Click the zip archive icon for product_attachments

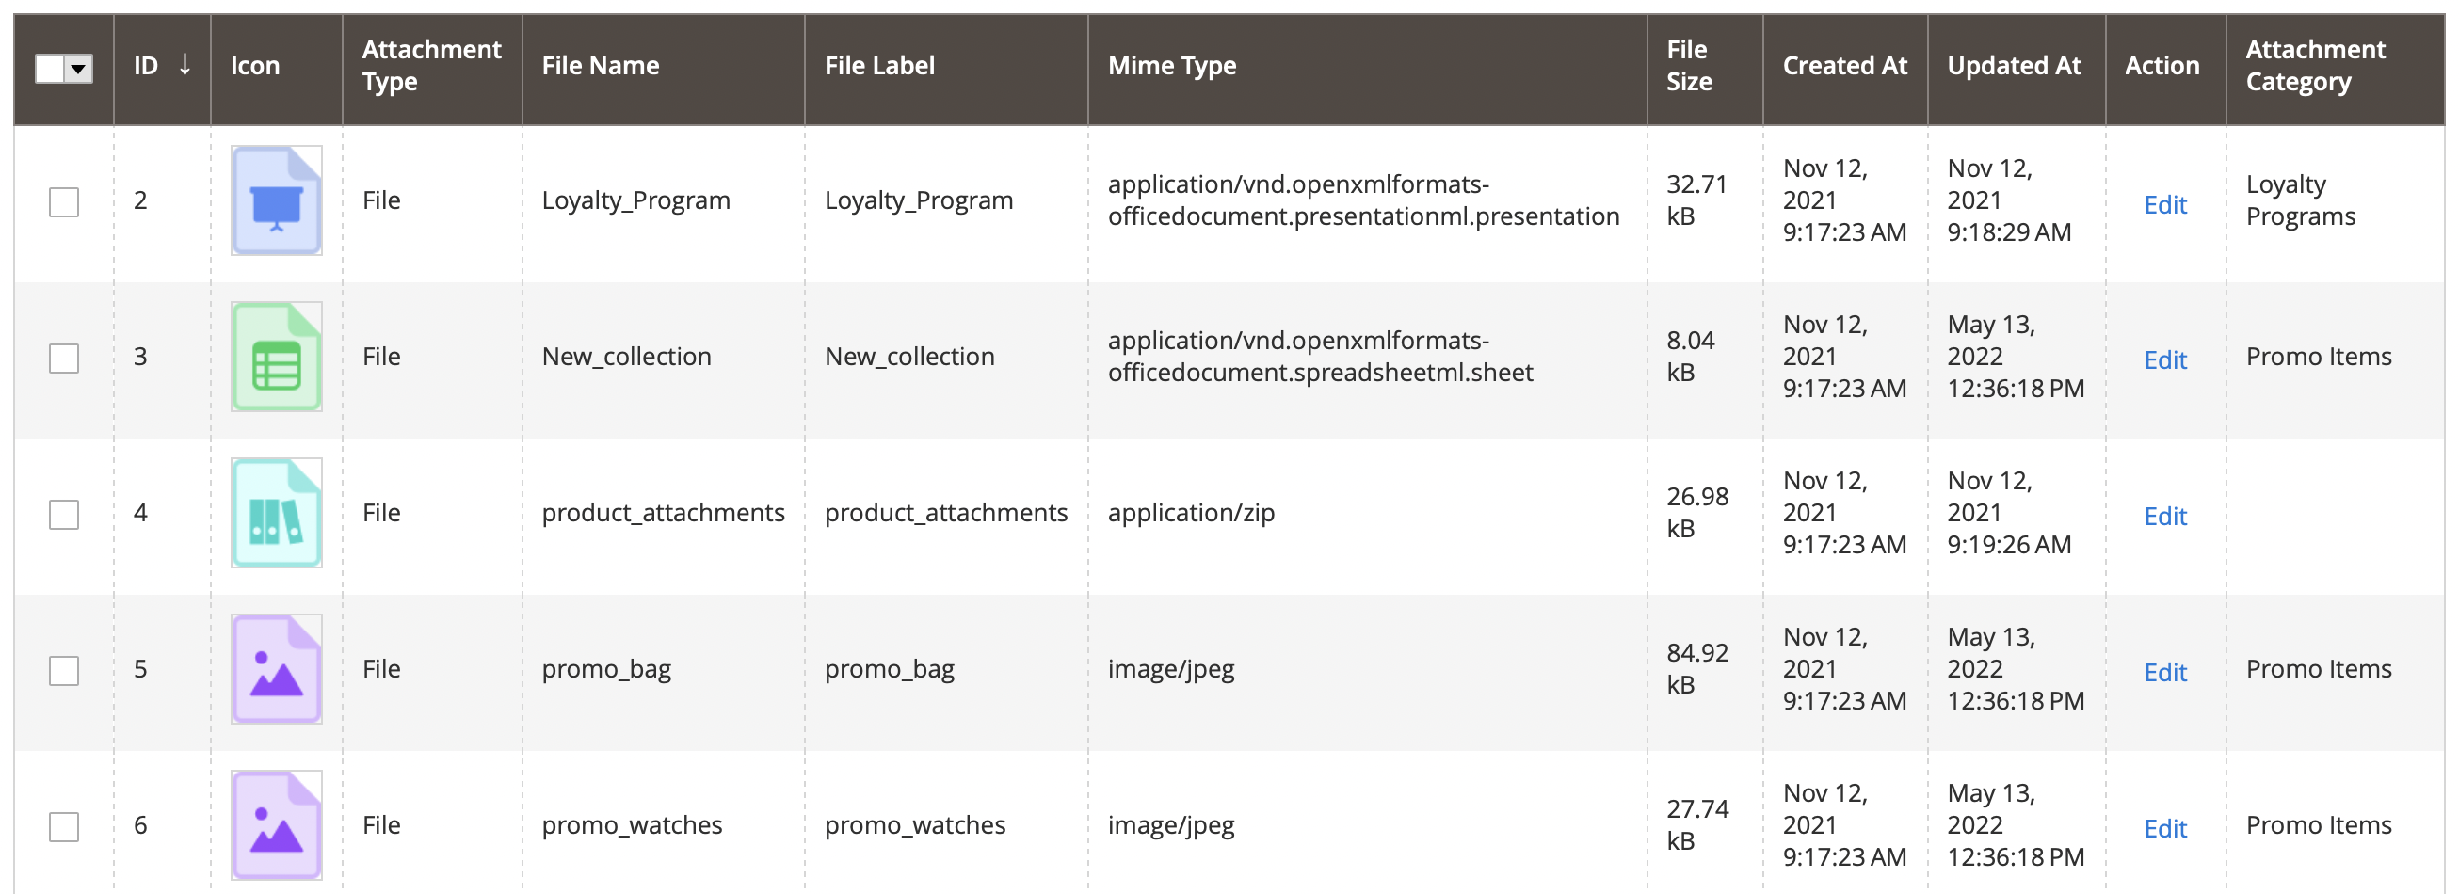click(x=276, y=513)
